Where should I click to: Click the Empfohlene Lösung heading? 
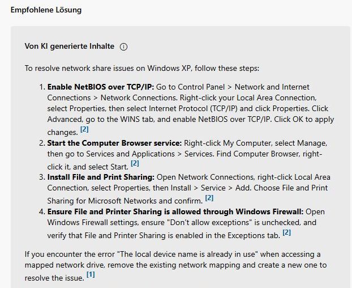[x=46, y=10]
